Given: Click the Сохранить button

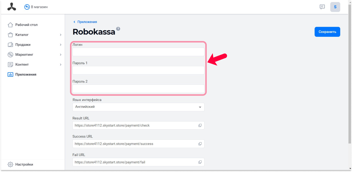Looking at the screenshot, I should click(327, 32).
